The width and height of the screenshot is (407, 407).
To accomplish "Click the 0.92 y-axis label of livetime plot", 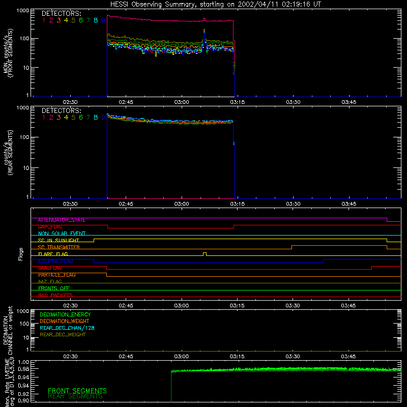I will 23,394.
